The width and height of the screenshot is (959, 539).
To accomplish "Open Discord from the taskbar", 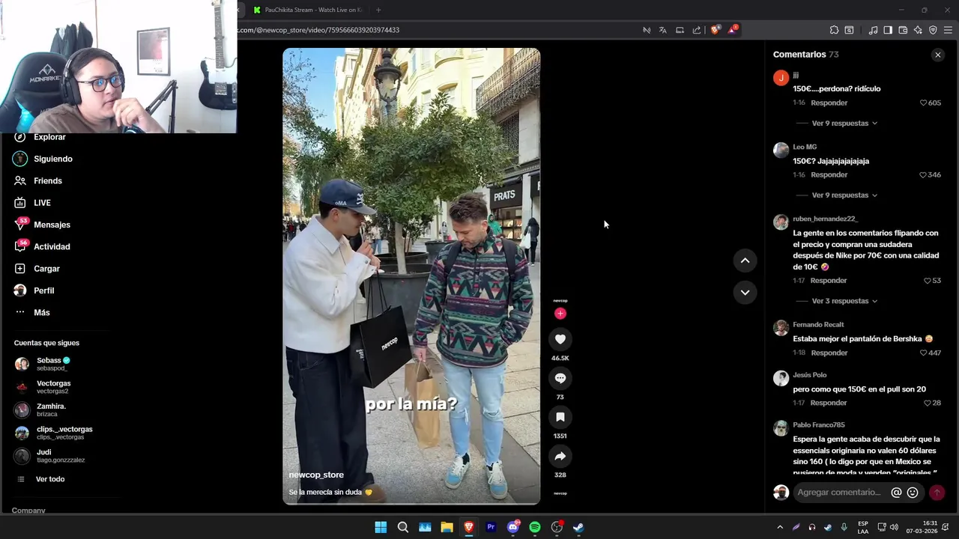I will (x=513, y=527).
